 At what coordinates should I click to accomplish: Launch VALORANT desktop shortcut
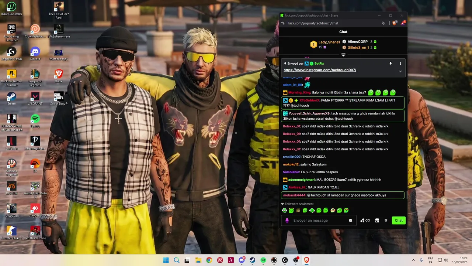point(35,98)
